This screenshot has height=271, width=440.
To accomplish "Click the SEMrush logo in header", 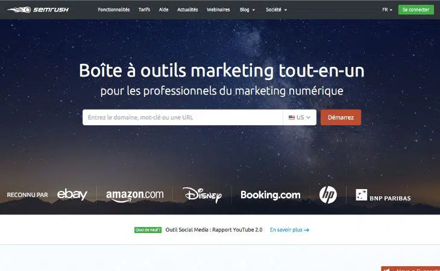I will click(38, 10).
